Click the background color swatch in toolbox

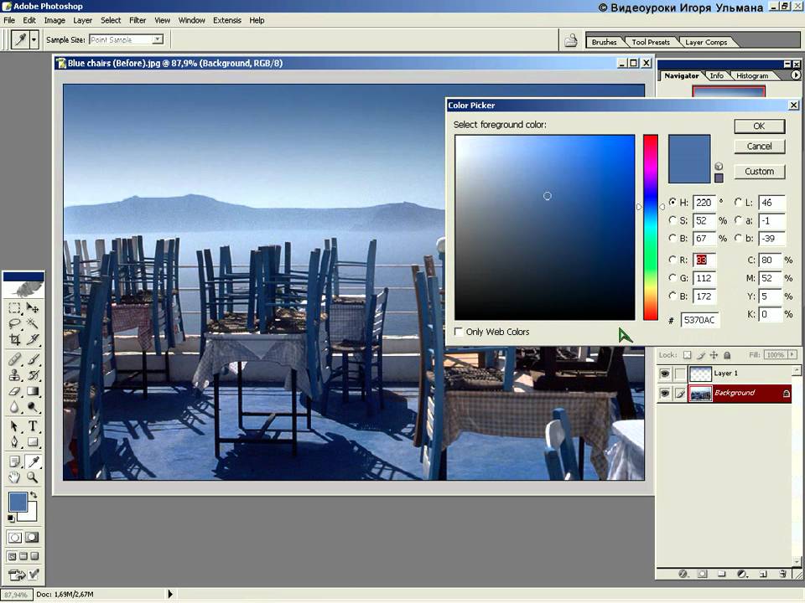pyautogui.click(x=30, y=514)
